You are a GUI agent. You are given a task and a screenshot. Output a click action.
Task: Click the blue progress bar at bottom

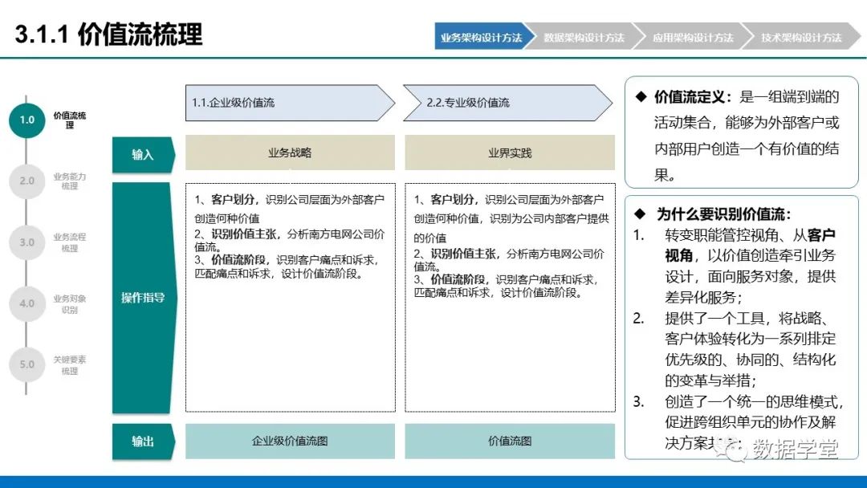433,481
